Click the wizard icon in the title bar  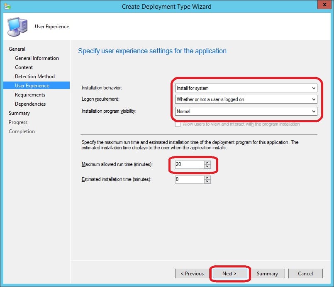click(x=7, y=6)
